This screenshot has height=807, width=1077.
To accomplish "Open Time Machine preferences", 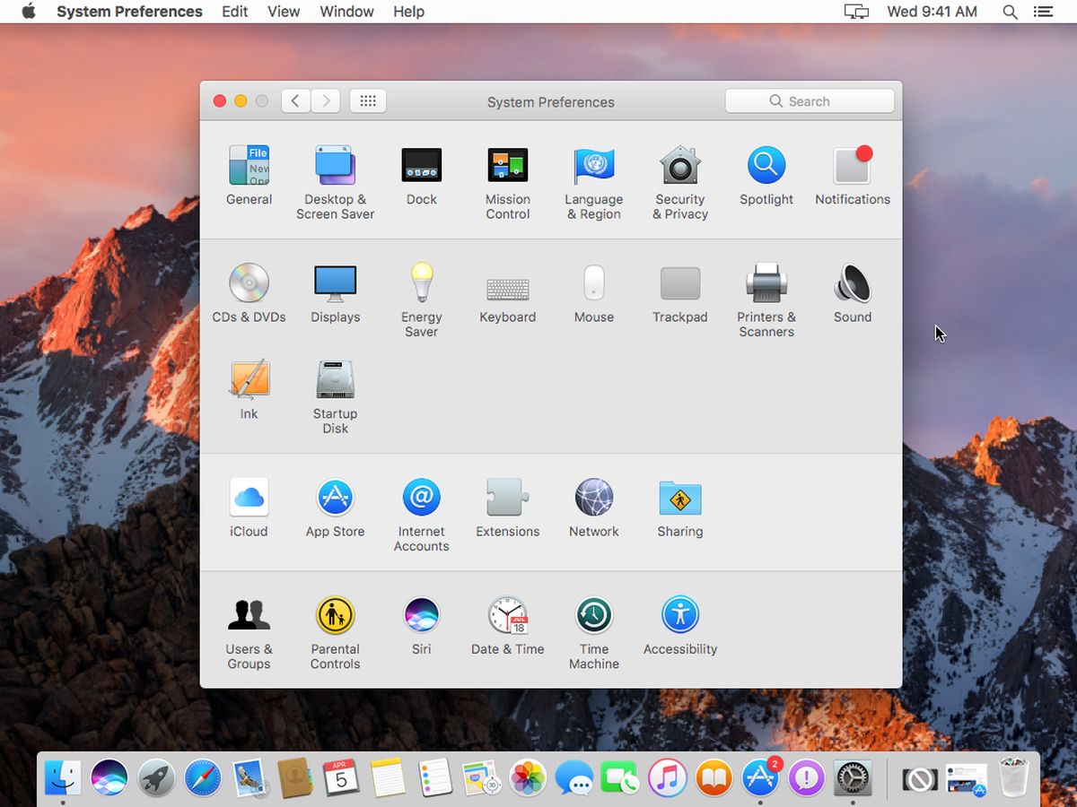I will [593, 632].
